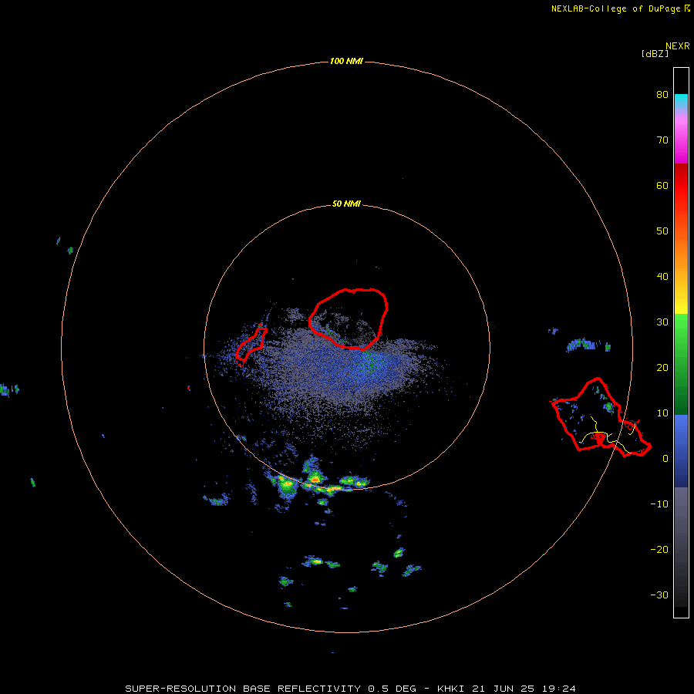Click the 100 NMI range ring label
694x694 pixels.
(346, 61)
